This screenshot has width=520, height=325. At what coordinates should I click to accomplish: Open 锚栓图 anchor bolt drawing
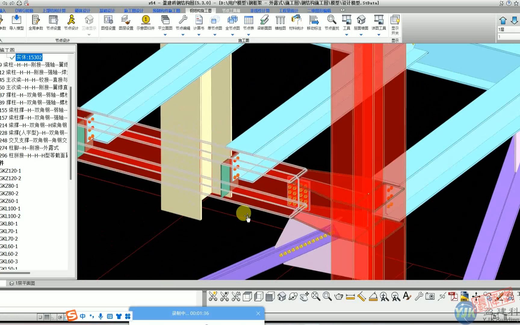point(280,23)
